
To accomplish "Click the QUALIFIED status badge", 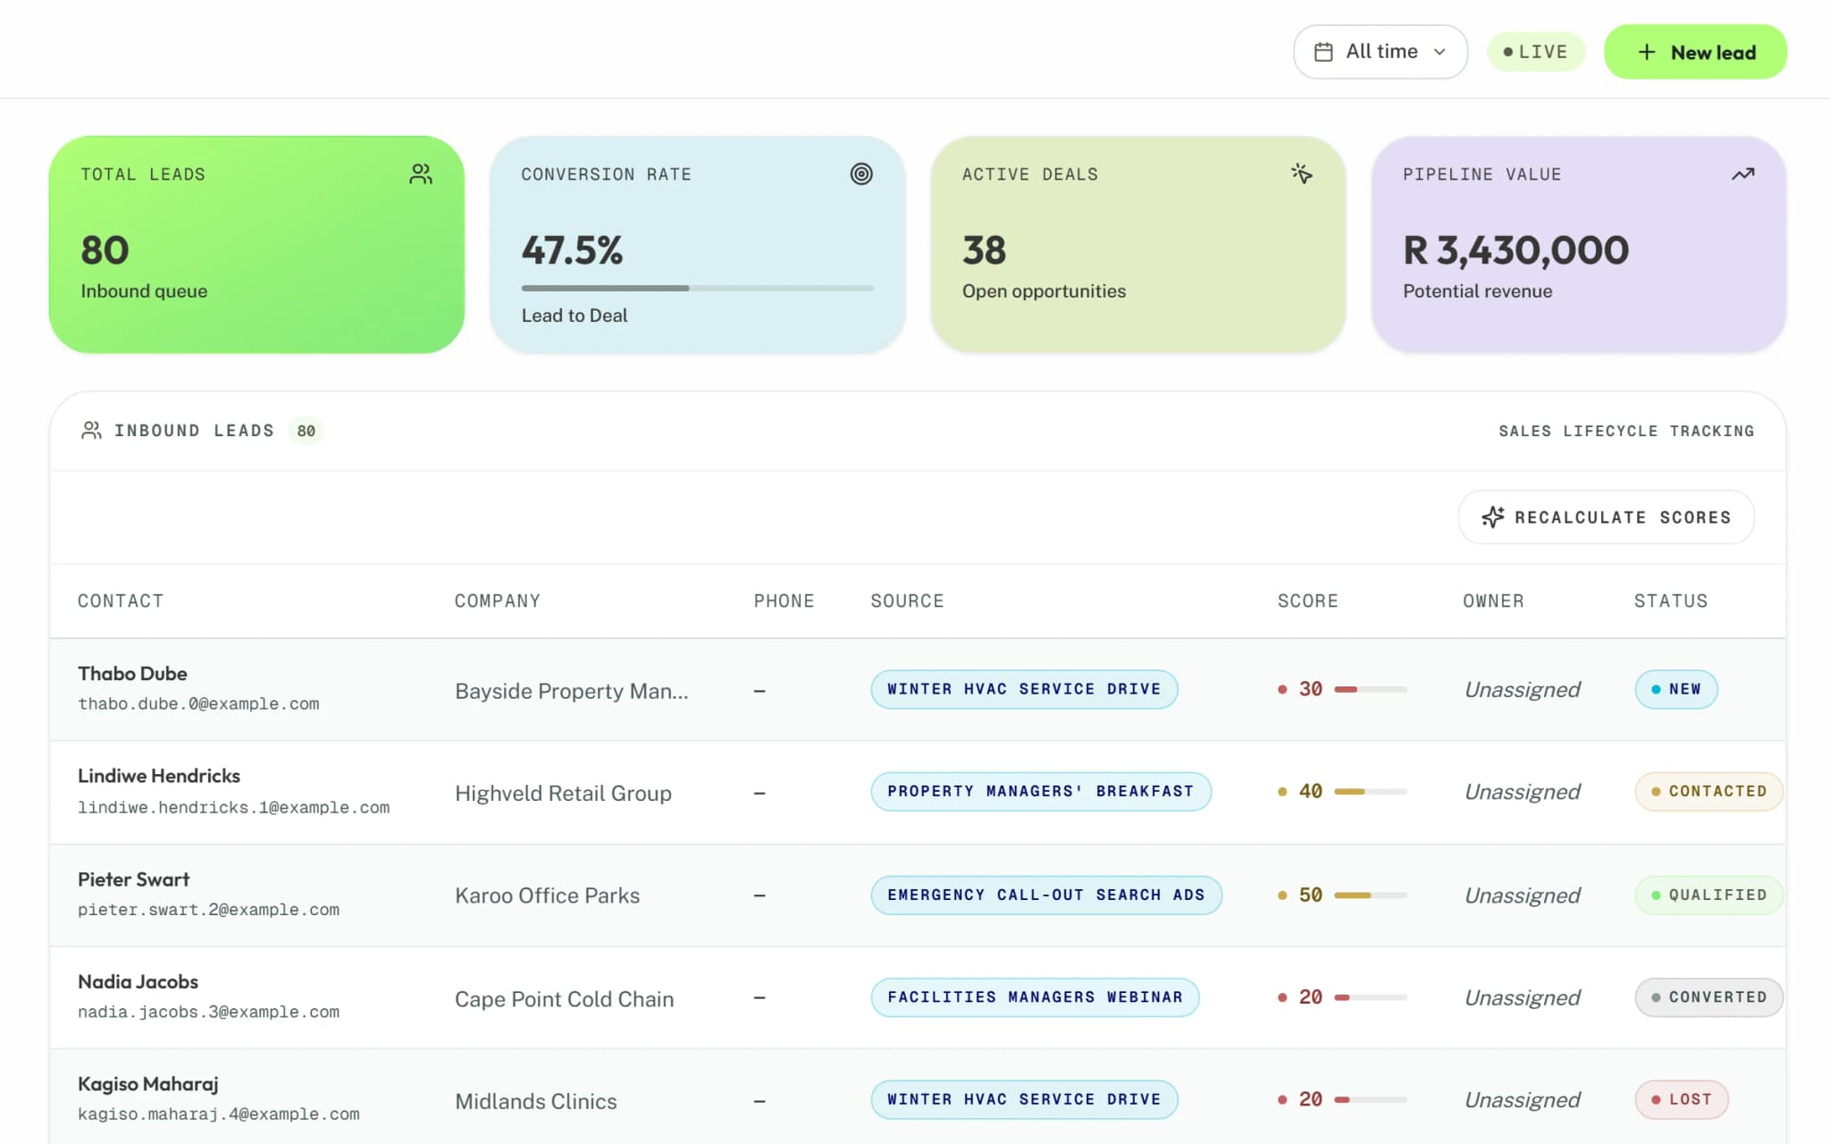I will click(x=1708, y=895).
